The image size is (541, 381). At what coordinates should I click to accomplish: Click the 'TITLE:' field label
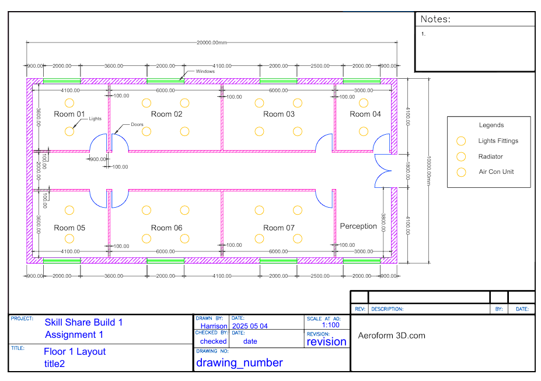coord(18,348)
